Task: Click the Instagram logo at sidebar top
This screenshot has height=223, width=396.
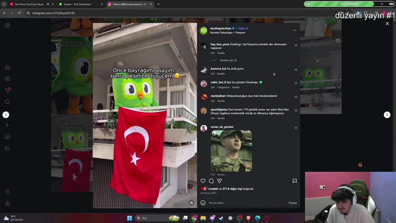Action: (7, 25)
